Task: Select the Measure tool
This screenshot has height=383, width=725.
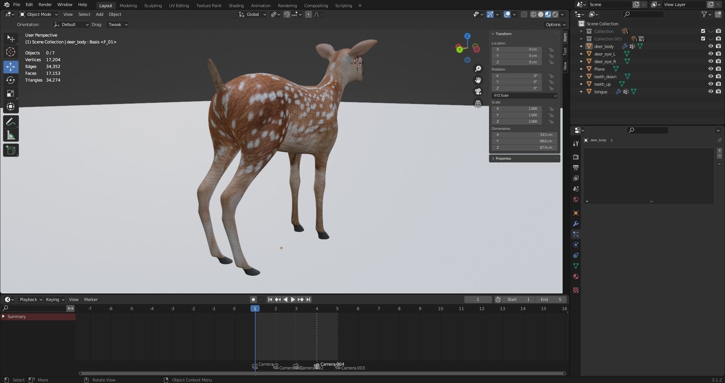Action: (x=11, y=136)
